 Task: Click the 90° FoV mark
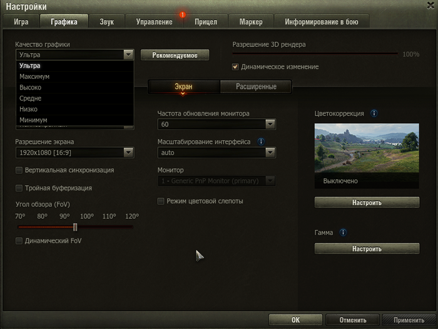tap(64, 216)
